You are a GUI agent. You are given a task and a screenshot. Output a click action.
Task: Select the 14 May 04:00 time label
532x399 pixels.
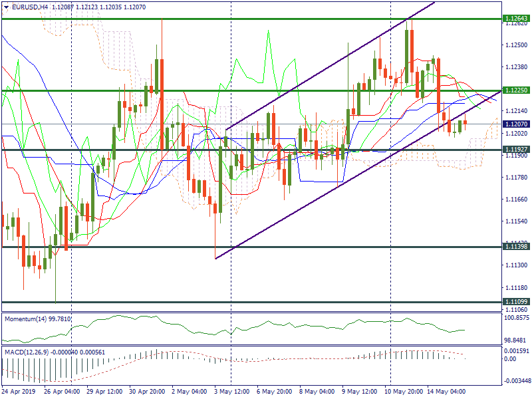tap(448, 392)
